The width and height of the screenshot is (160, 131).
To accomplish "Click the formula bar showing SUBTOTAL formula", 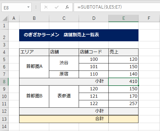I will [x=117, y=7].
